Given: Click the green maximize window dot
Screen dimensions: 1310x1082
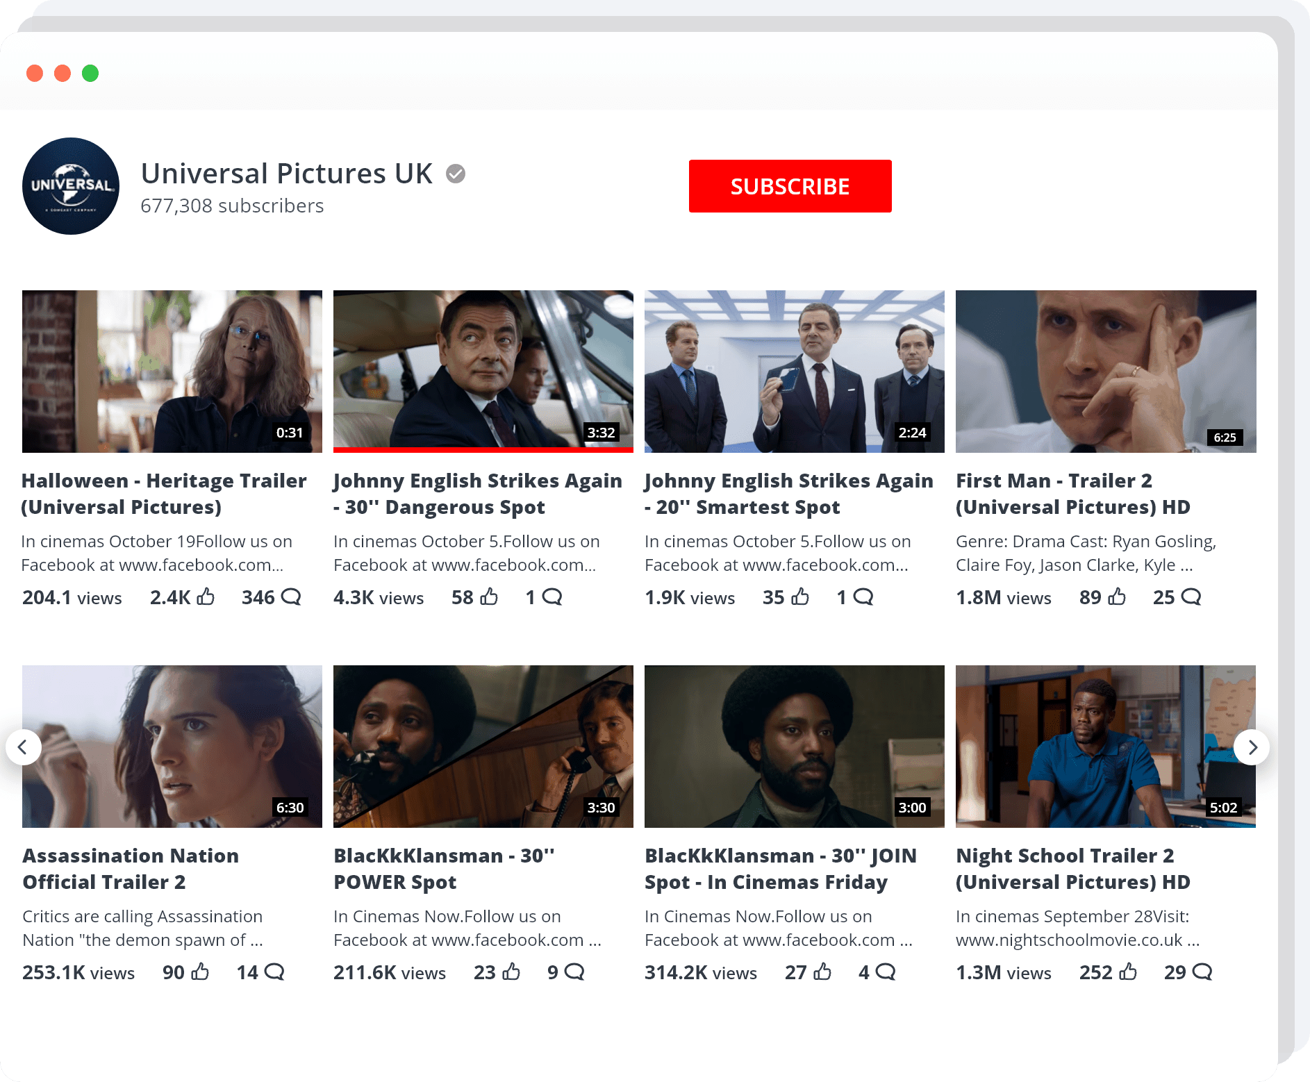Looking at the screenshot, I should [x=90, y=73].
